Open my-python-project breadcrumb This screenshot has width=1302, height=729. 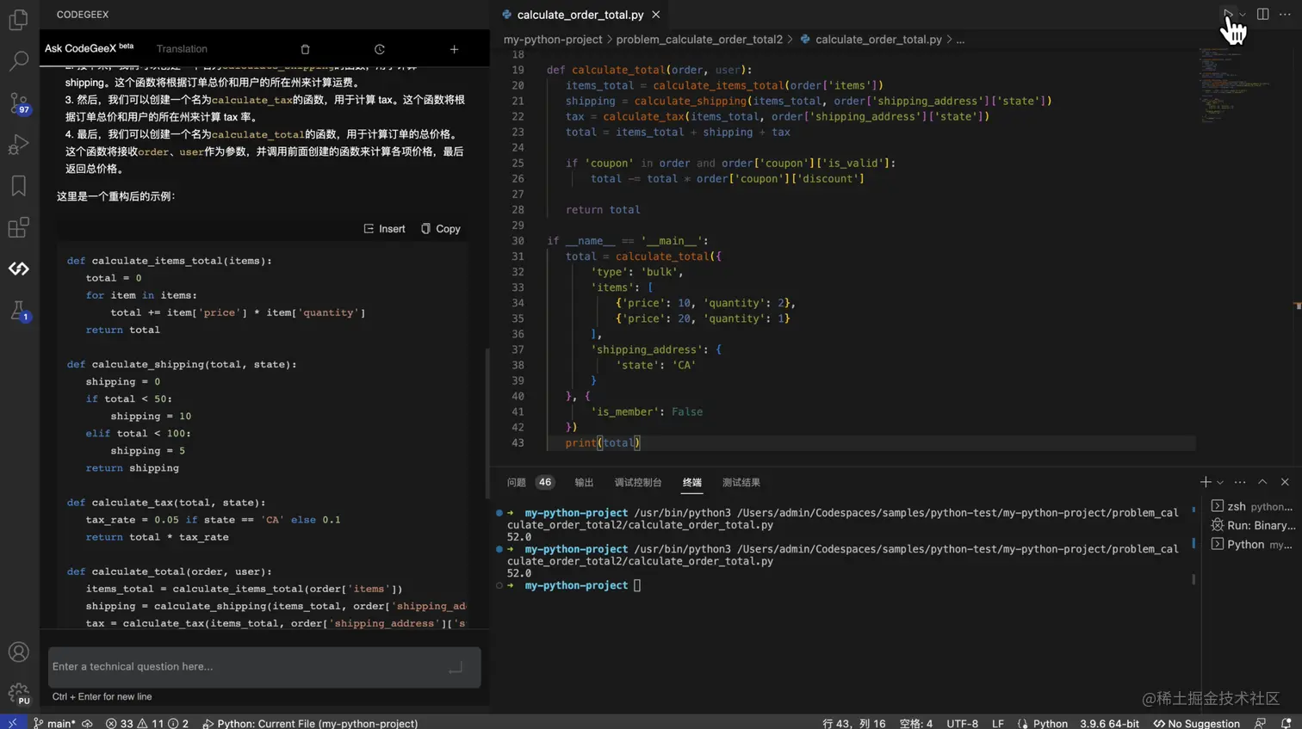point(553,40)
